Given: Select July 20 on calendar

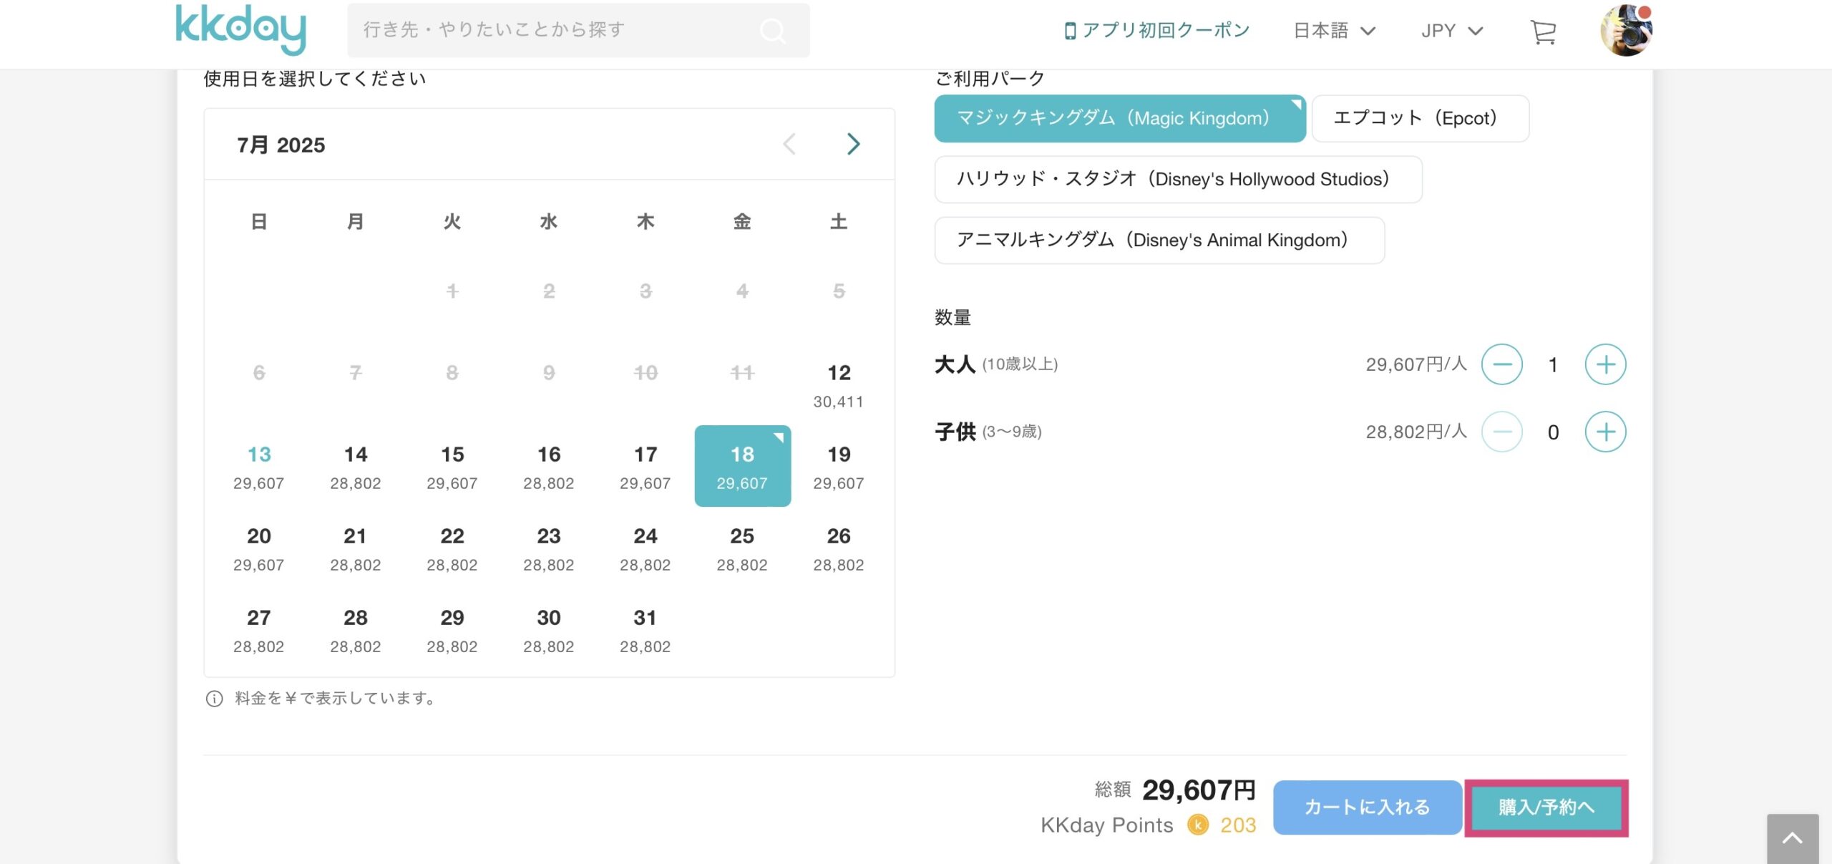Looking at the screenshot, I should 259,548.
